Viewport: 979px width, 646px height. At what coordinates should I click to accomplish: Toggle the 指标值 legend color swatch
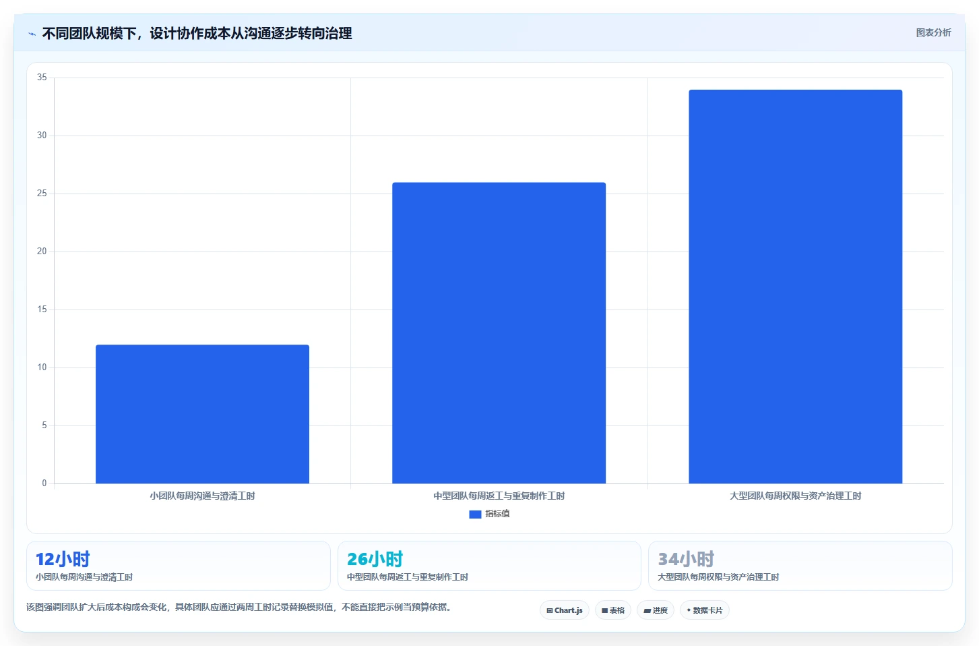[475, 514]
